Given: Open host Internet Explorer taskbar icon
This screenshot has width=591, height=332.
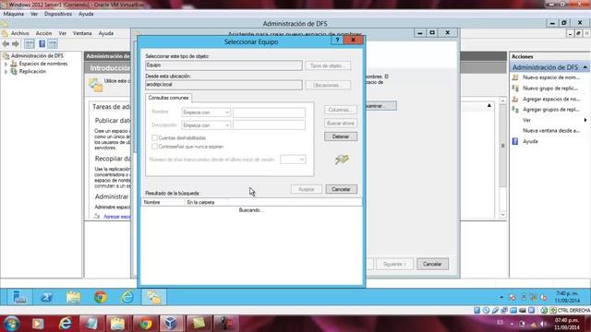Looking at the screenshot, I should point(65,324).
